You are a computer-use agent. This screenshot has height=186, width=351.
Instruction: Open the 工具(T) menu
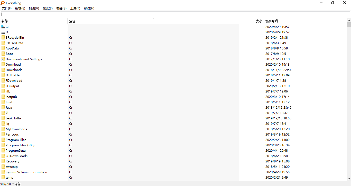[x=75, y=8]
